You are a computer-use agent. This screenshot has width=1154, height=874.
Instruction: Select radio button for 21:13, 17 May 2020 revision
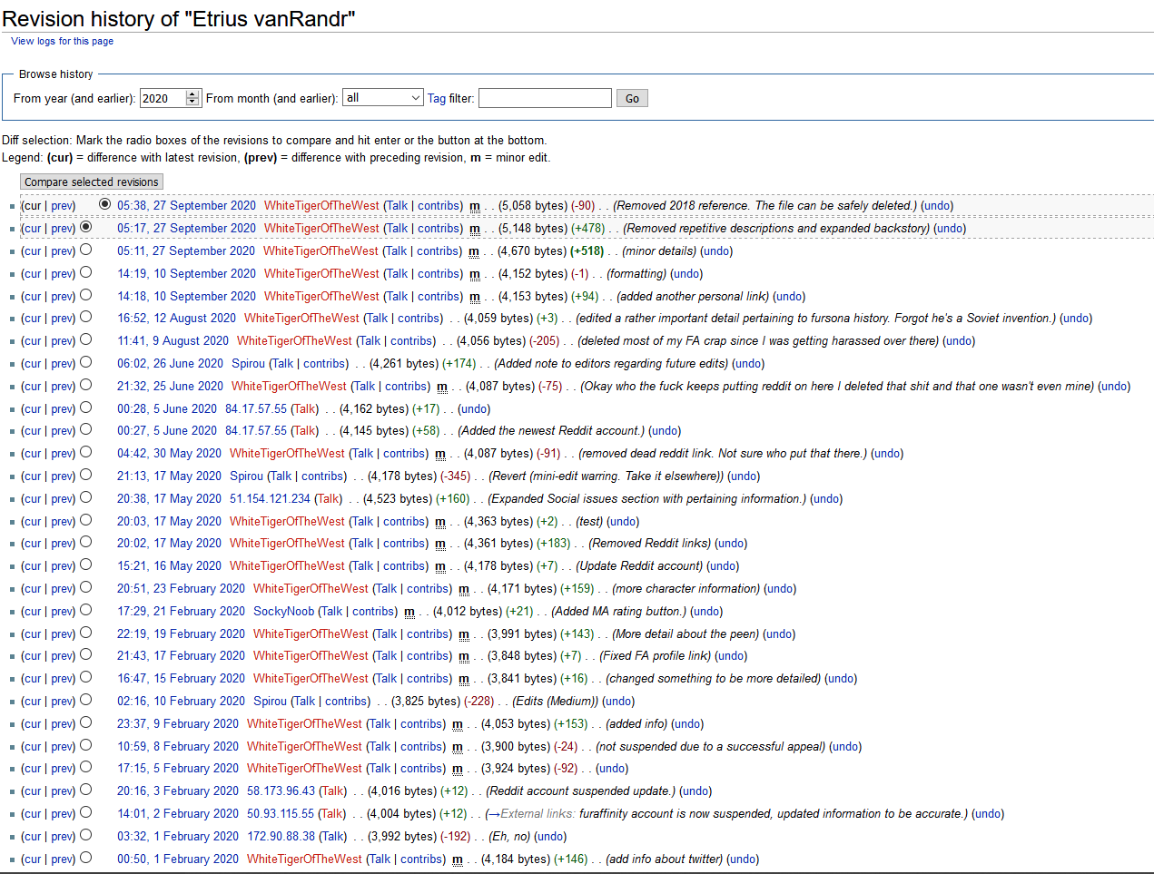(x=85, y=475)
